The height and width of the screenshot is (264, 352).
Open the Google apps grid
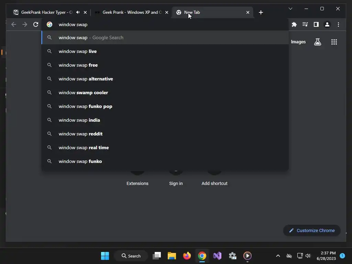tap(334, 42)
